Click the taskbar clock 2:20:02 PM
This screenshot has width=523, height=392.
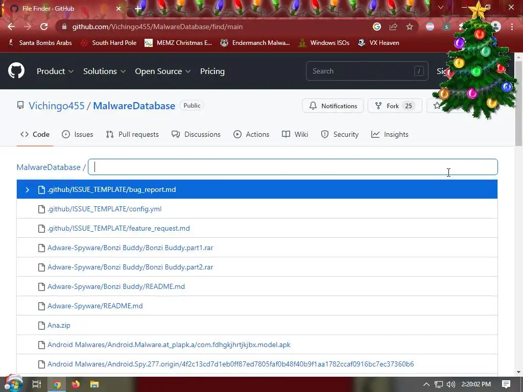pyautogui.click(x=476, y=384)
